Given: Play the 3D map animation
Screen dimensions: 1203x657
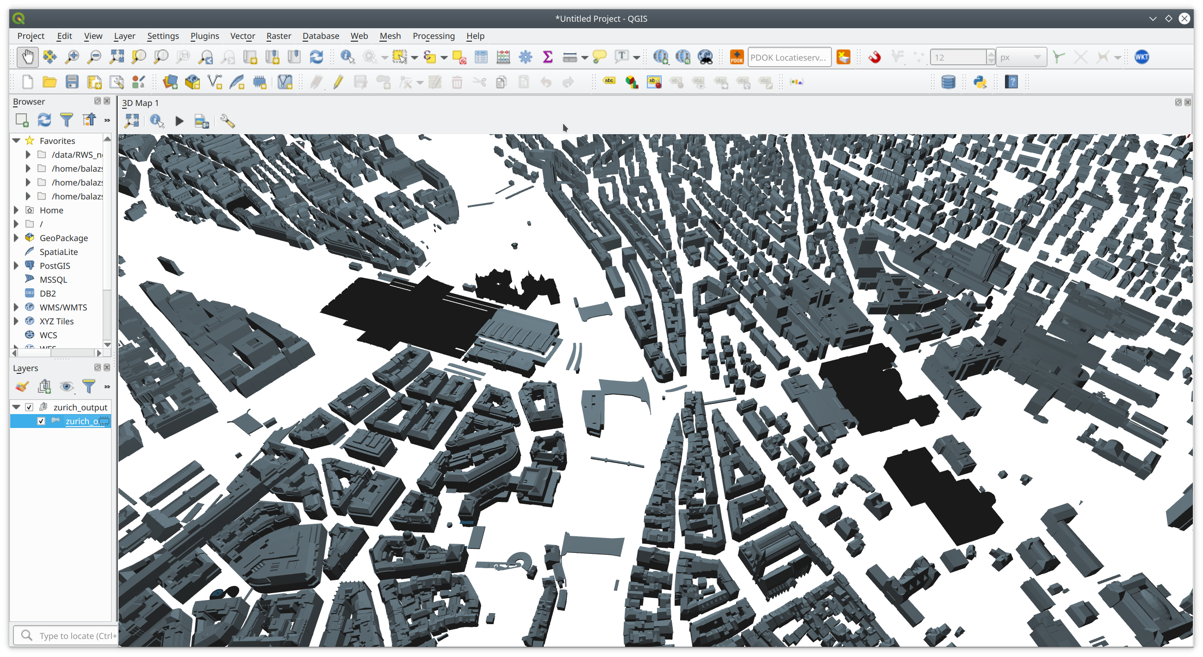Looking at the screenshot, I should pyautogui.click(x=179, y=121).
